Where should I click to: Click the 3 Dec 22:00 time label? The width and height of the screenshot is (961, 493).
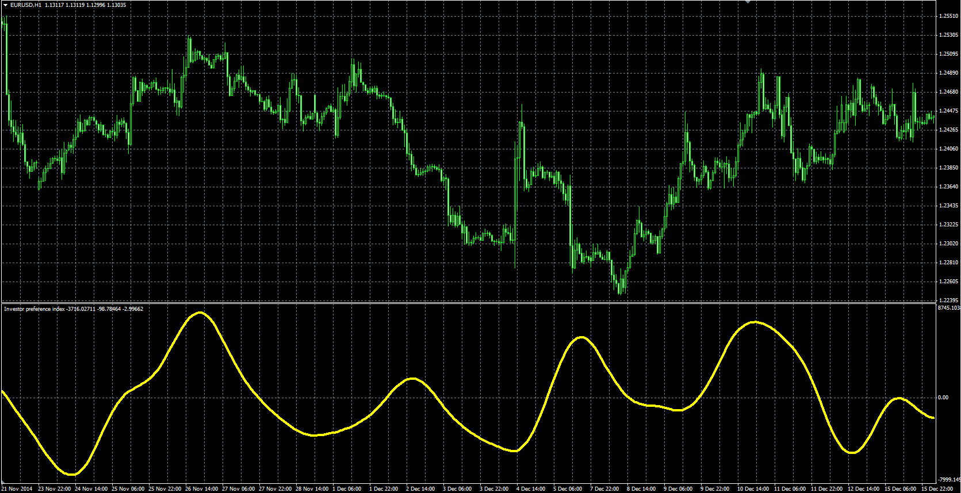[495, 489]
